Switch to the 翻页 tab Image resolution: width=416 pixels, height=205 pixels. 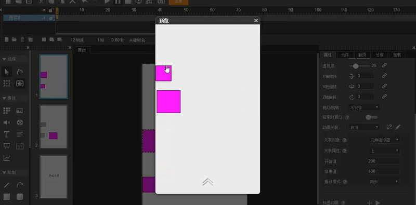coord(362,55)
